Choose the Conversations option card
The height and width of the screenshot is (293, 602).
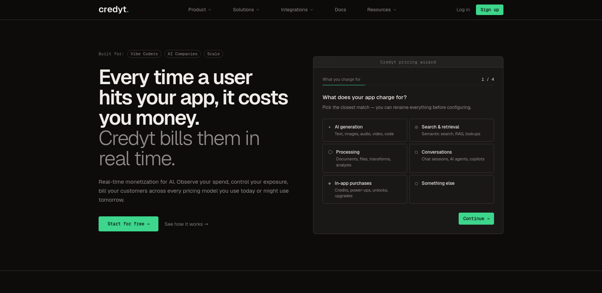[451, 158]
